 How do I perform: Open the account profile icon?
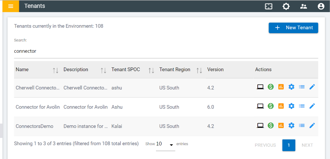point(321,6)
